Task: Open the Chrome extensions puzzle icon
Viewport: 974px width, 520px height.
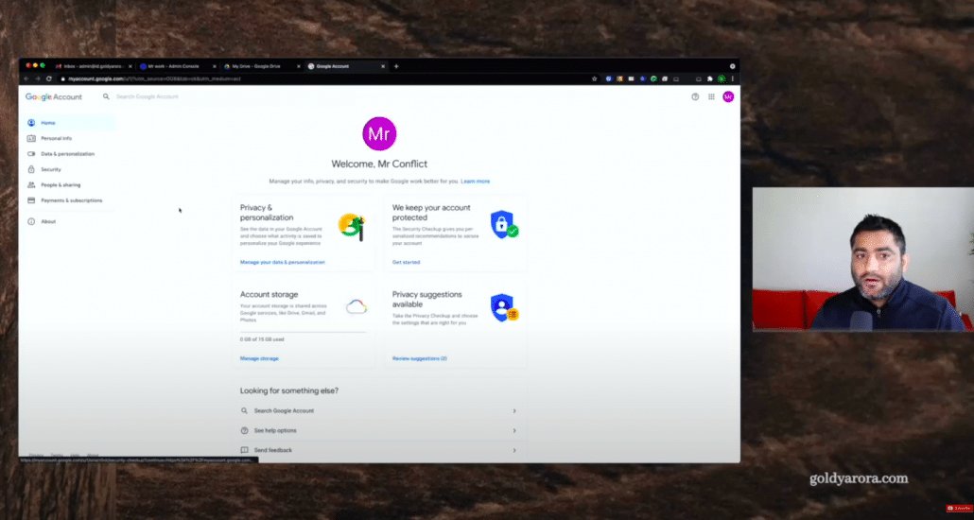Action: 710,78
